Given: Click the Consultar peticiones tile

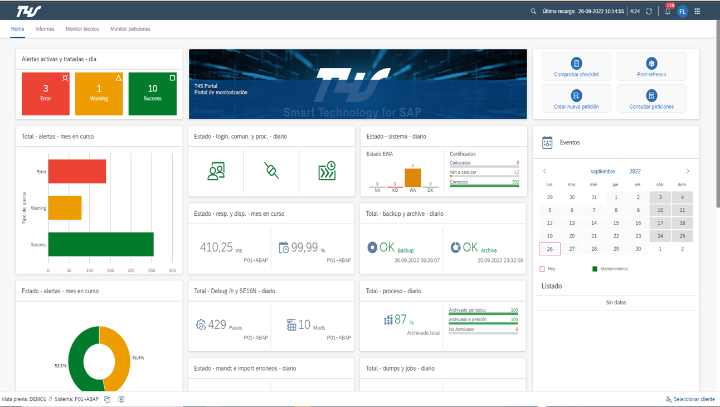Looking at the screenshot, I should [x=651, y=99].
